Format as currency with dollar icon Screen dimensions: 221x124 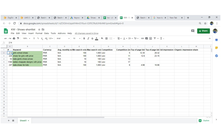tap(34, 38)
